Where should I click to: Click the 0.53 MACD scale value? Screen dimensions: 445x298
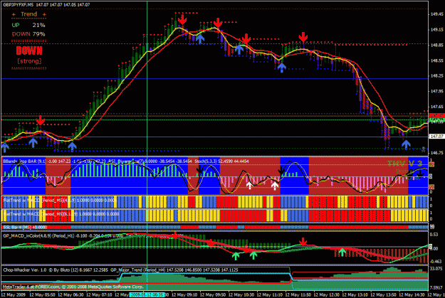point(434,235)
